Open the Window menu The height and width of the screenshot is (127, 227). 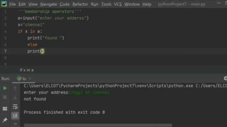pyautogui.click(x=132, y=4)
